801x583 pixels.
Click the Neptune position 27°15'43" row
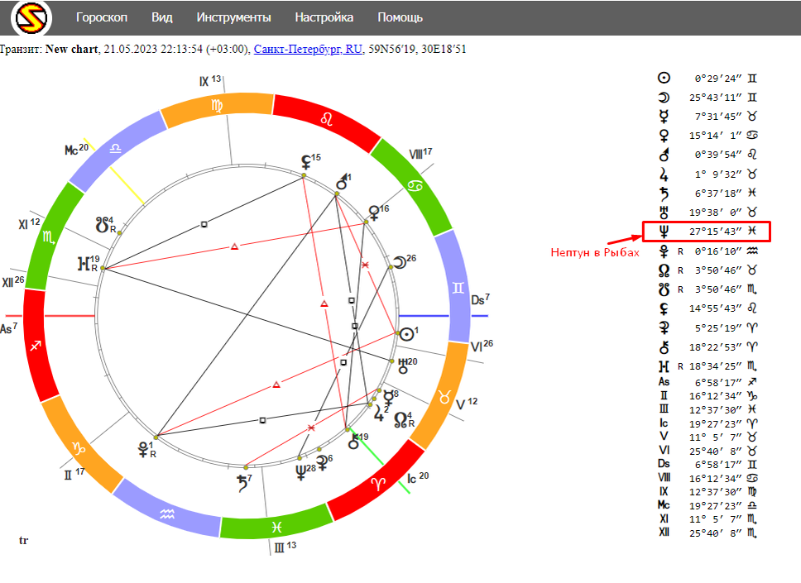pyautogui.click(x=707, y=232)
